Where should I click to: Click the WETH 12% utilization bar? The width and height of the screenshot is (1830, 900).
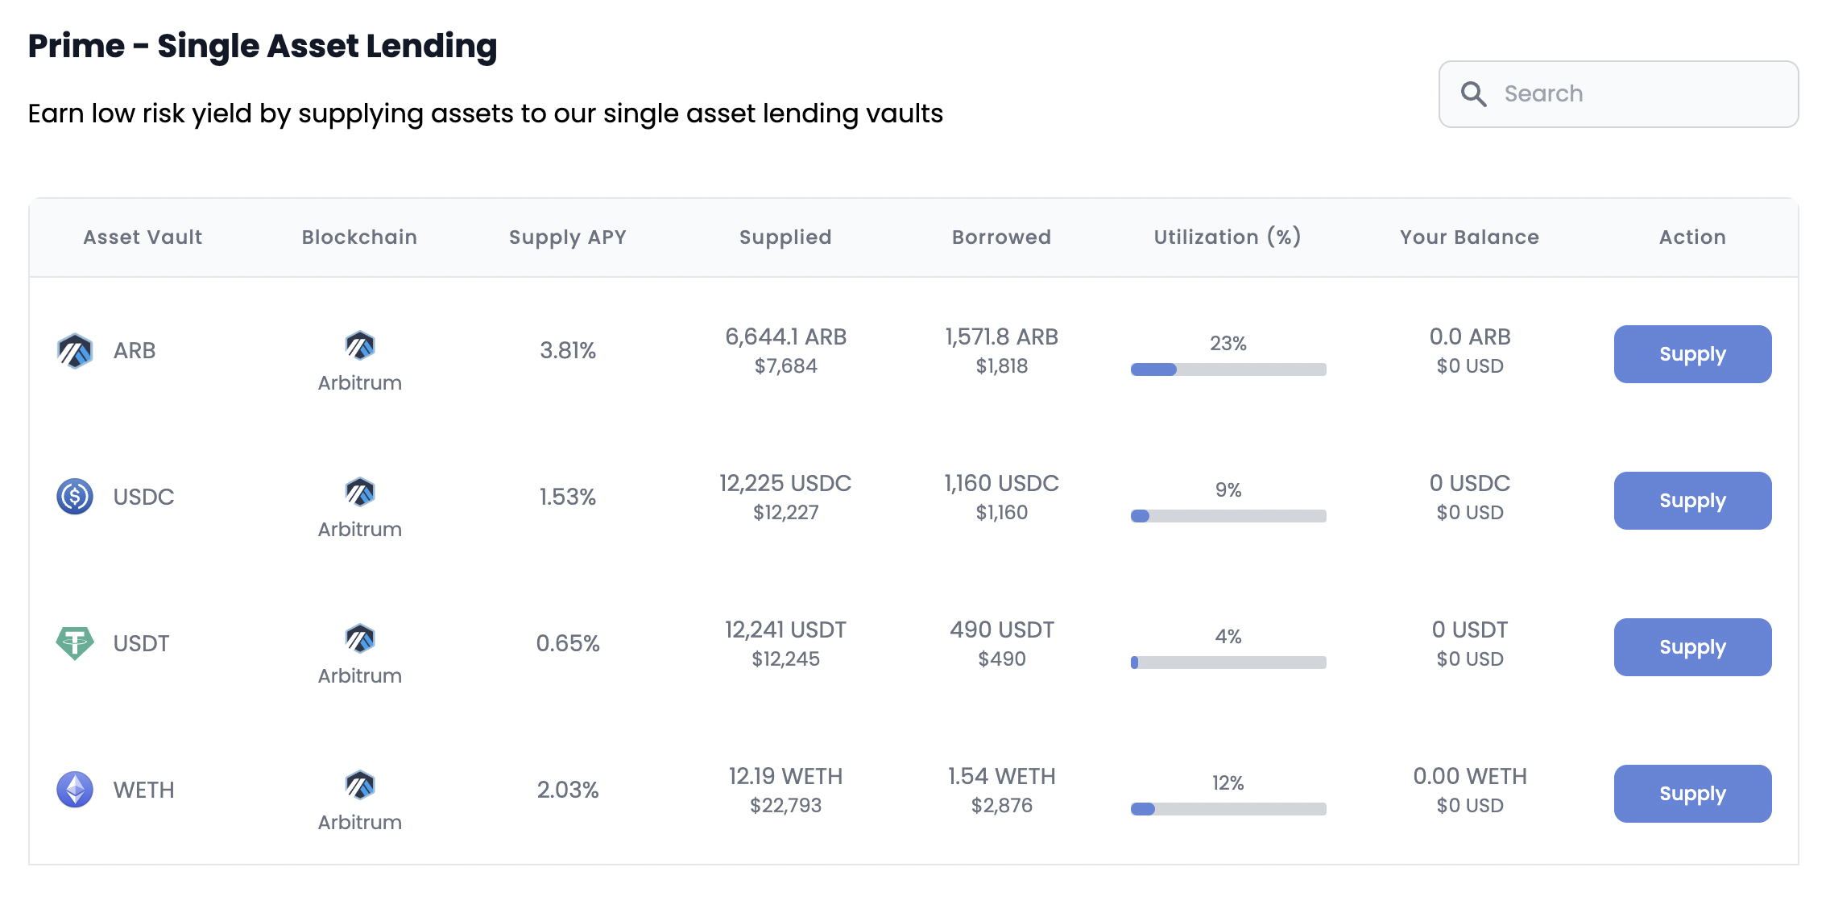1228,809
